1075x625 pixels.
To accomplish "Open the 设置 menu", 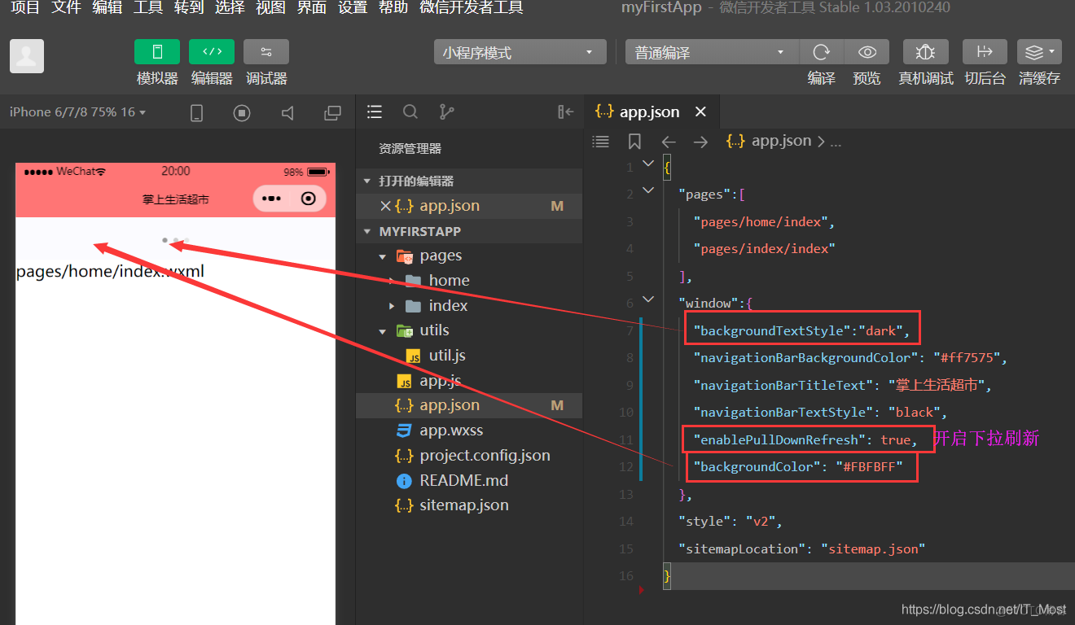I will 353,8.
